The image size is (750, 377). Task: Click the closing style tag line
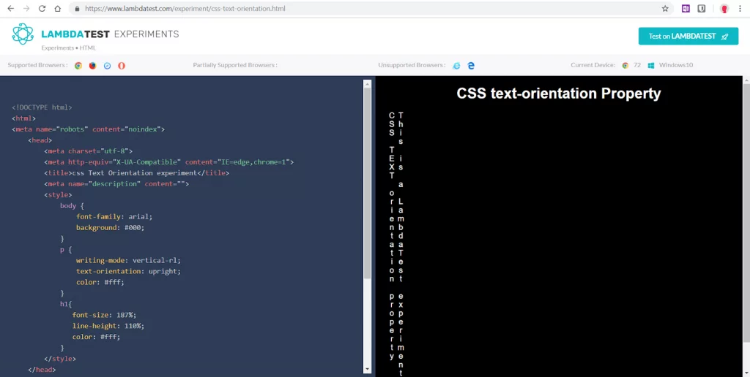pos(60,359)
